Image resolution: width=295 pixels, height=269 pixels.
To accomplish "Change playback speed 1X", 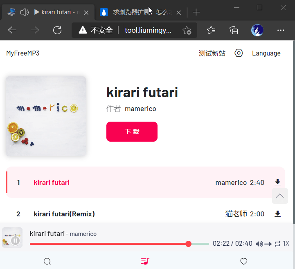I will 286,243.
